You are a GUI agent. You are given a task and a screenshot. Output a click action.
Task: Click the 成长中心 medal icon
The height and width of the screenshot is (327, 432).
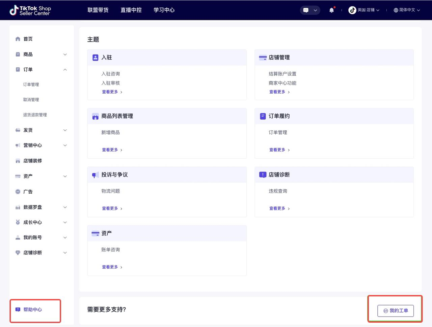pyautogui.click(x=18, y=222)
